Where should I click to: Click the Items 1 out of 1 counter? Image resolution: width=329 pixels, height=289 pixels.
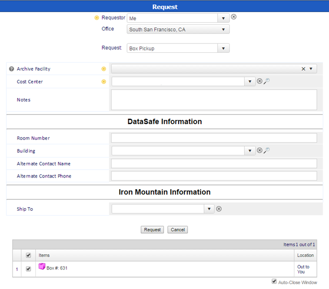click(299, 245)
